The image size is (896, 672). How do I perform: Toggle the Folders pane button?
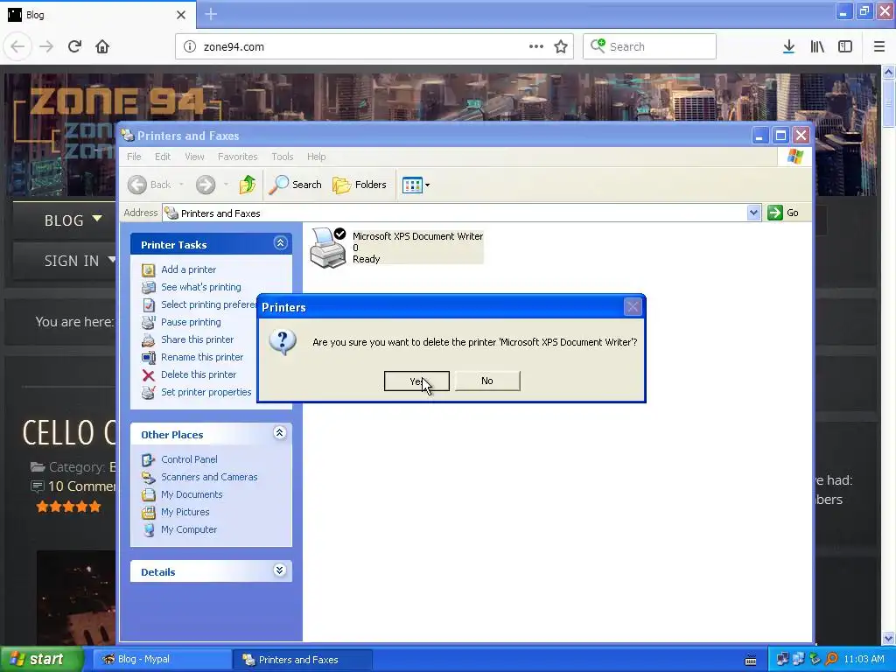click(x=360, y=185)
